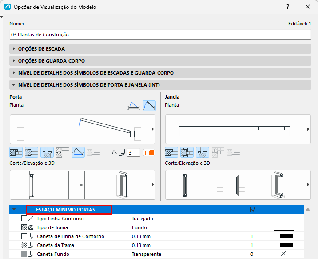Pick the orange door swing pen color
318x259 pixels.
click(149, 152)
